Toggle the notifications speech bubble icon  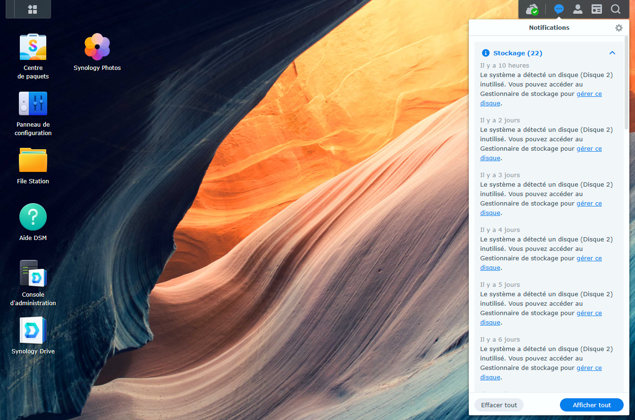(559, 9)
